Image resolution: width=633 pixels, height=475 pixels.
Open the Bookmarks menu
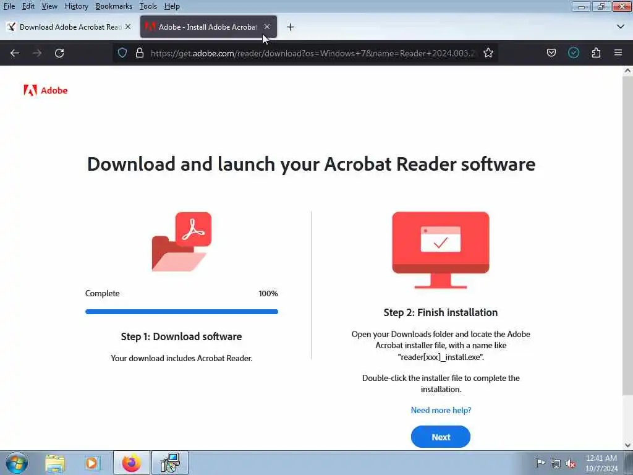pos(114,6)
